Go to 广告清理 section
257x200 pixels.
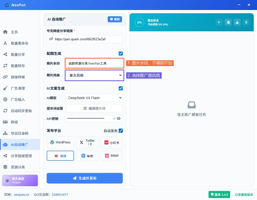(x=20, y=88)
